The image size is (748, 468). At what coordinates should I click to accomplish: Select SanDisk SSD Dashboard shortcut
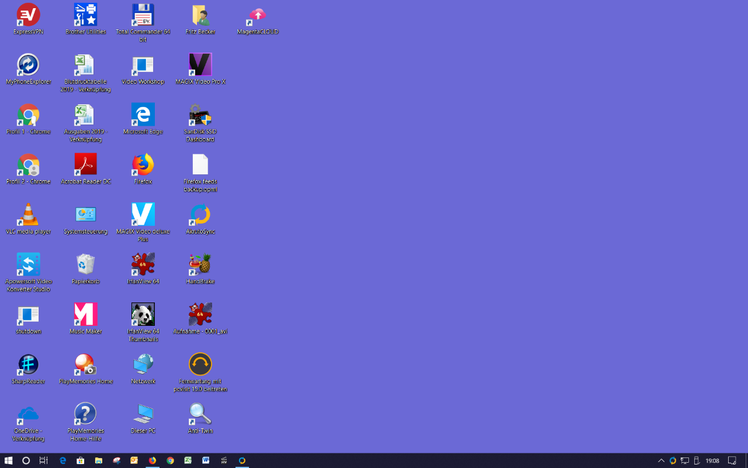(200, 115)
